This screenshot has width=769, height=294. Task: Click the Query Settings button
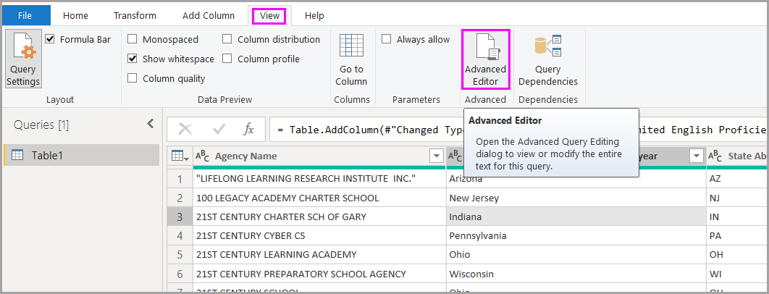point(23,61)
